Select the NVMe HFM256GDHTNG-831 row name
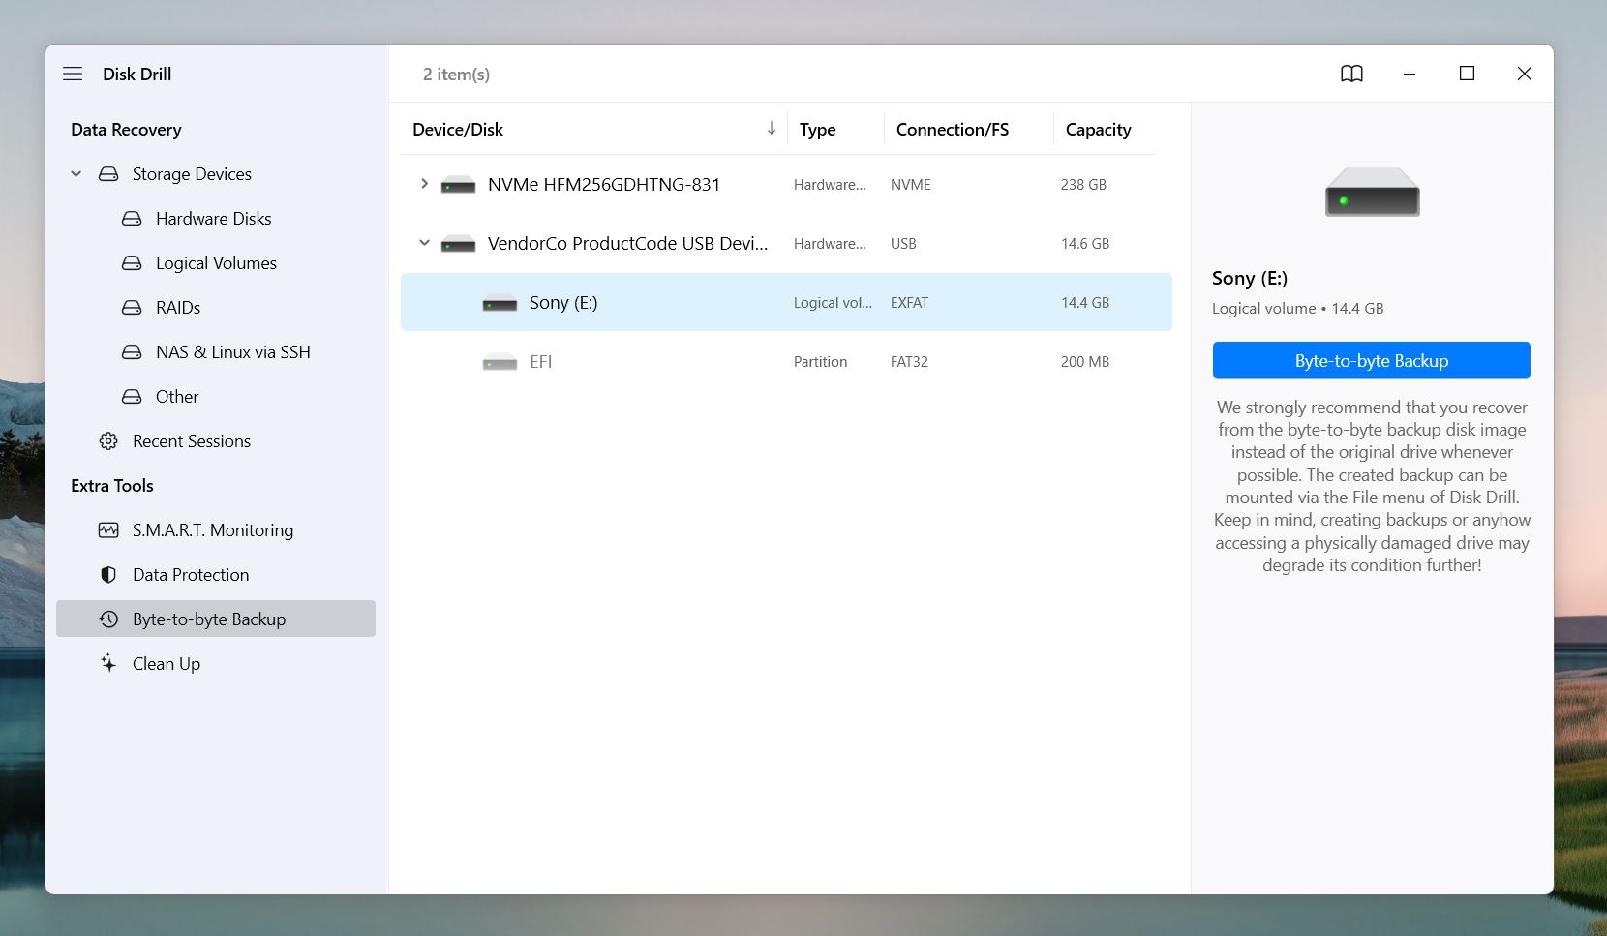Viewport: 1607px width, 936px height. click(604, 185)
